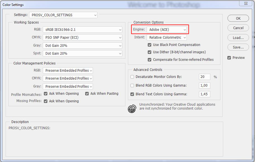Click the Save... button
The width and height of the screenshot is (255, 162).
click(x=238, y=47)
